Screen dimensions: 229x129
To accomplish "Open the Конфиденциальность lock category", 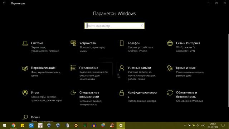I will [x=138, y=96].
